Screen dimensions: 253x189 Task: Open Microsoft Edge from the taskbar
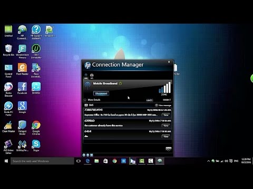pyautogui.click(x=87, y=161)
